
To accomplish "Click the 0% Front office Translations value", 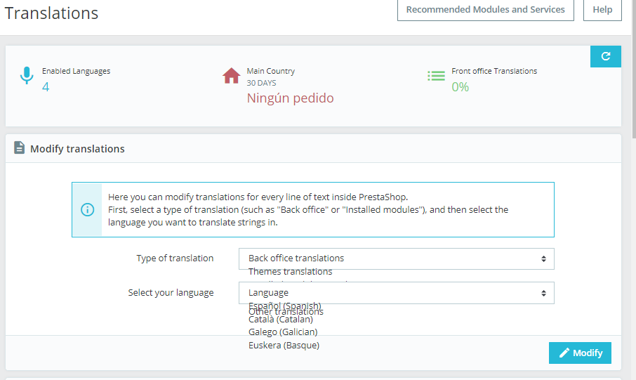I will [460, 87].
